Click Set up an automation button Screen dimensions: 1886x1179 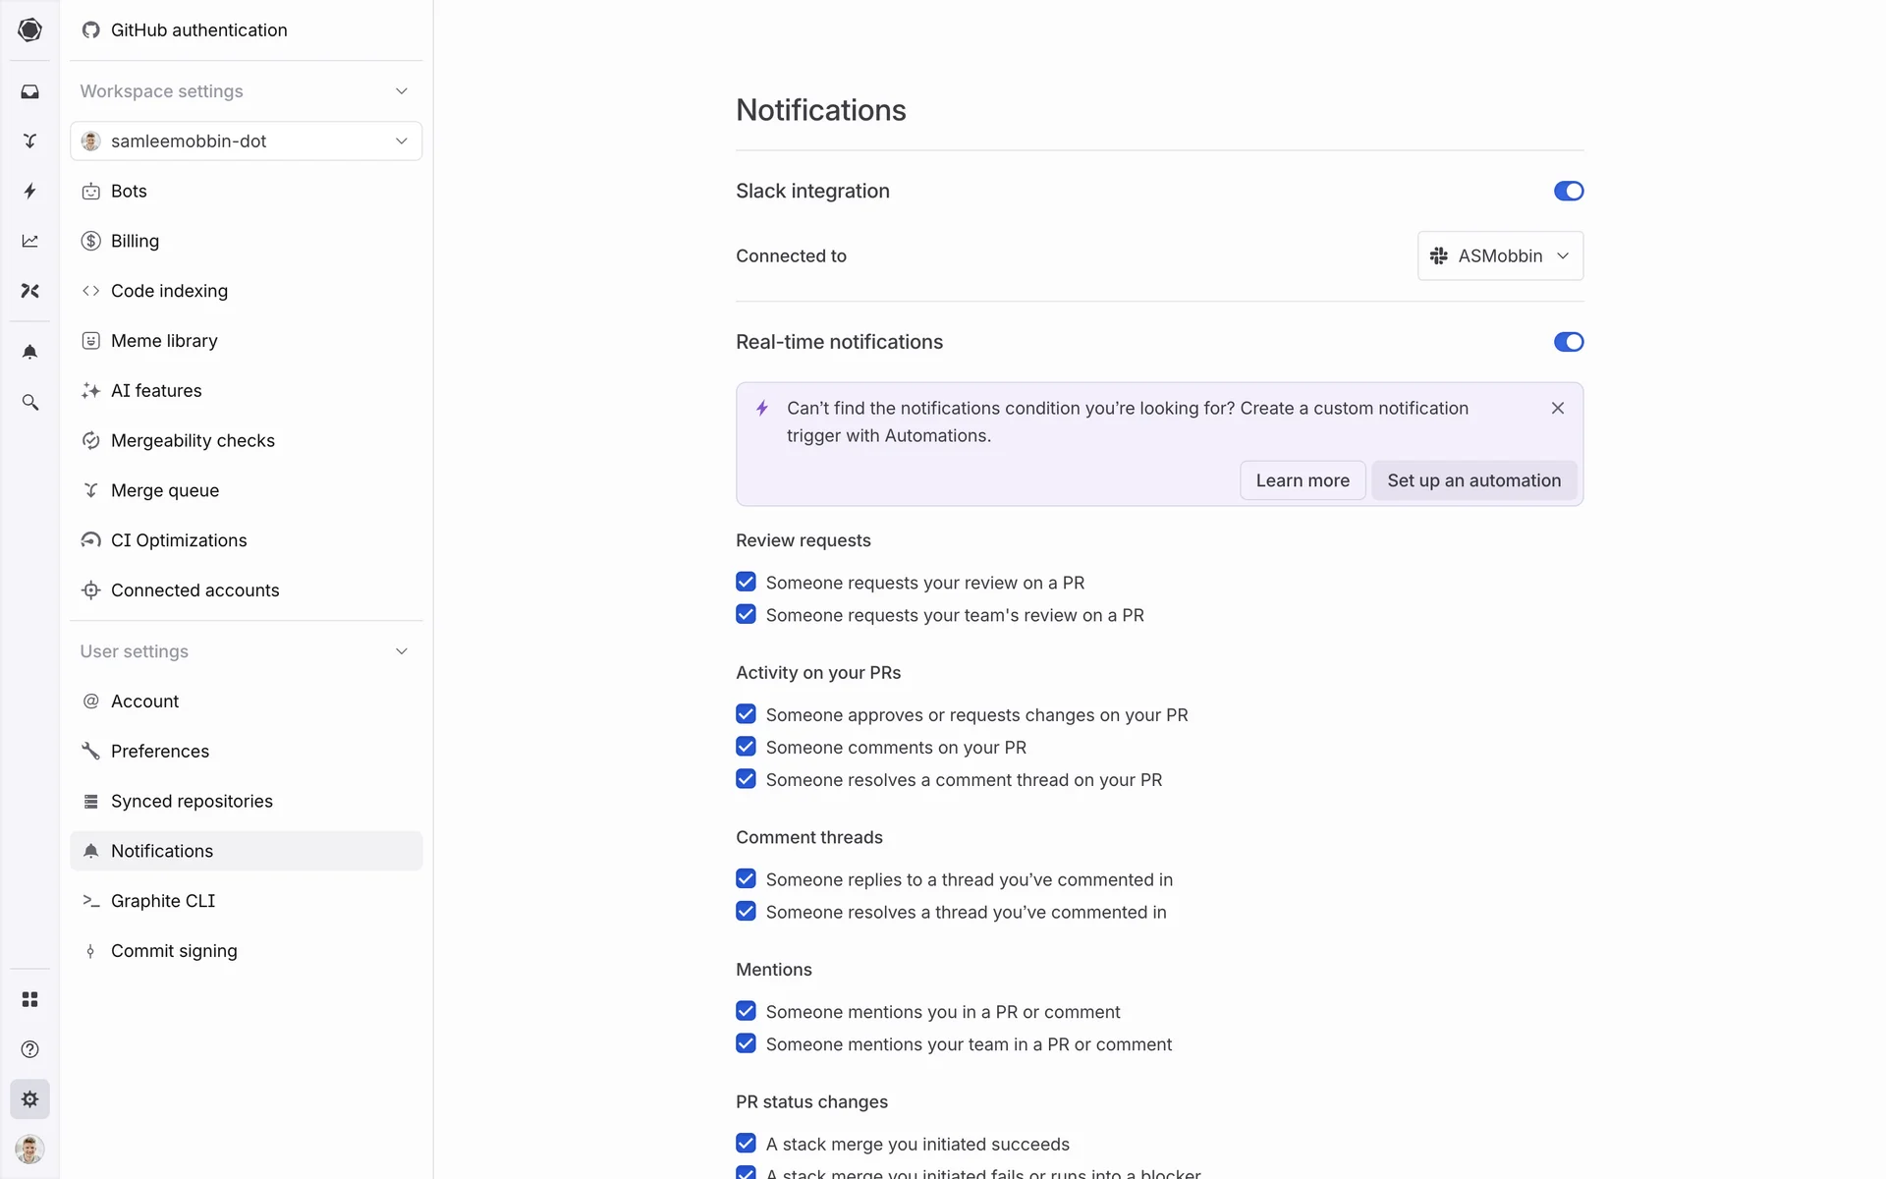pos(1472,480)
